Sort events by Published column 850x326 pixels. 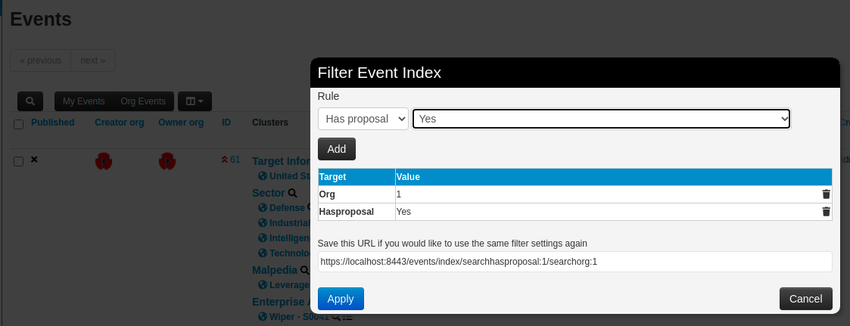[52, 123]
